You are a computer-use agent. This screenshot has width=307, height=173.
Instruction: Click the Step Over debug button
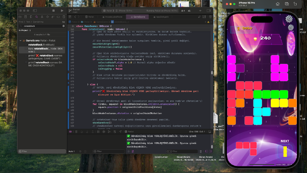point(82,131)
